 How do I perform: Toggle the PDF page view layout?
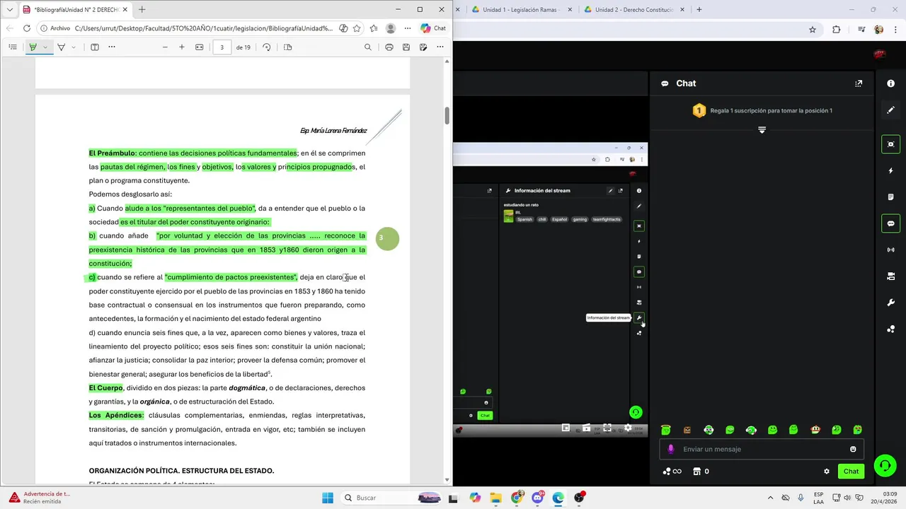point(287,47)
